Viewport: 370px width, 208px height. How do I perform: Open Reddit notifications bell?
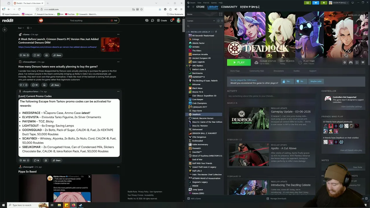point(171,21)
